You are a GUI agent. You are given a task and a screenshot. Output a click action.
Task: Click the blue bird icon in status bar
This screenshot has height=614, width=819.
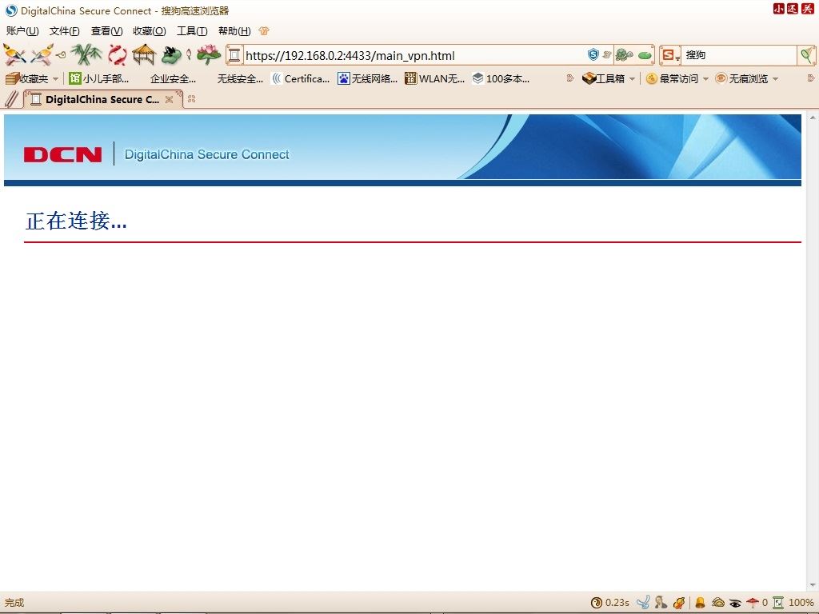click(643, 603)
